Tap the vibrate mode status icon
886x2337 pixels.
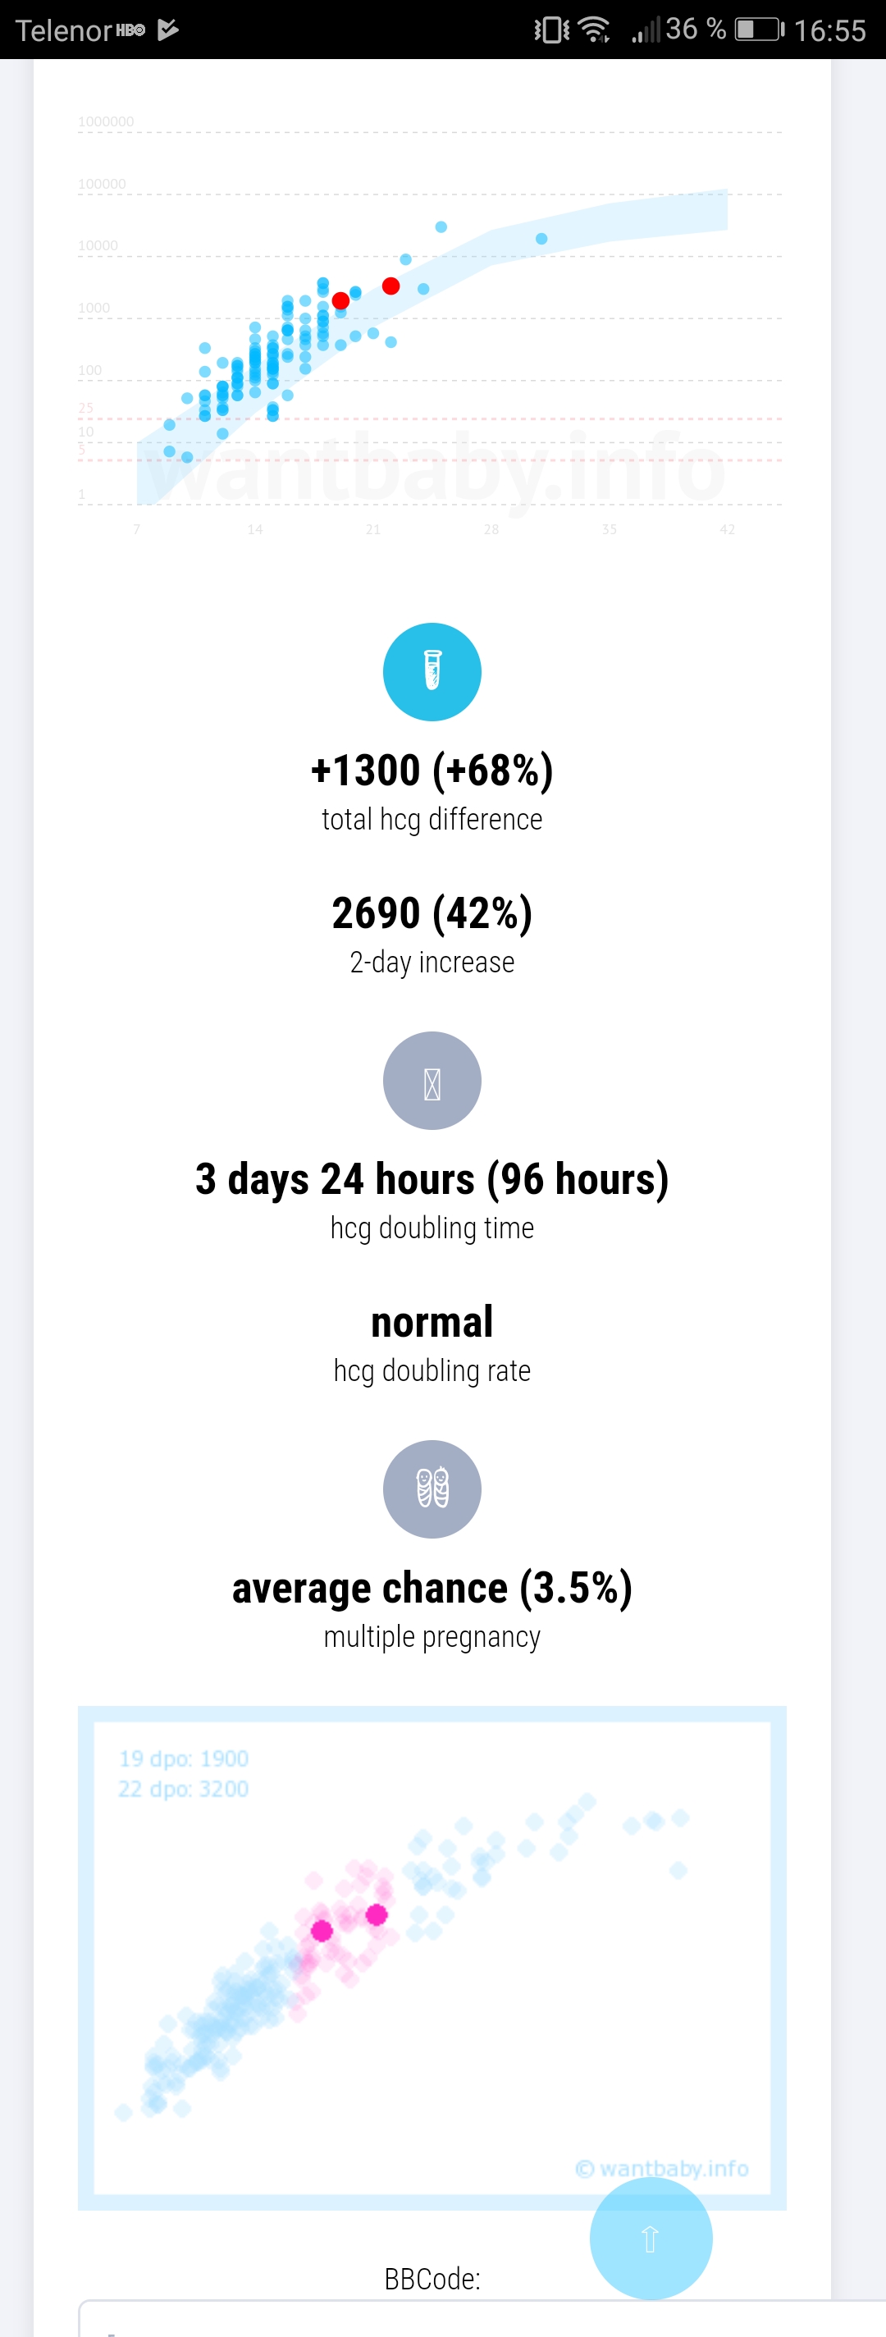[x=551, y=30]
